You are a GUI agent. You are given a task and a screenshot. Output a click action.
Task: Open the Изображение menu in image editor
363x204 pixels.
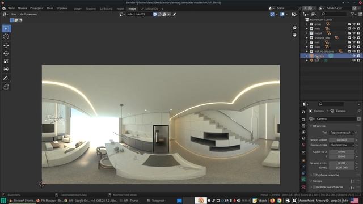(28, 14)
